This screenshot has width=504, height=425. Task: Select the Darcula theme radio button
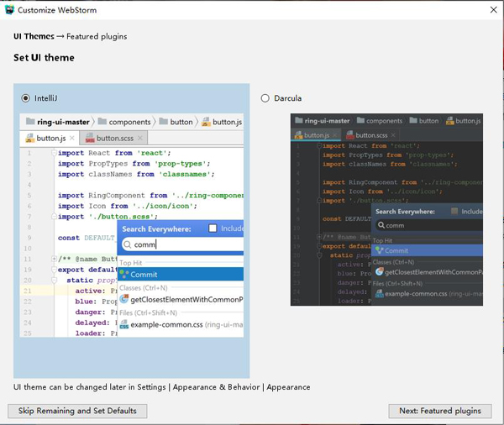(265, 98)
